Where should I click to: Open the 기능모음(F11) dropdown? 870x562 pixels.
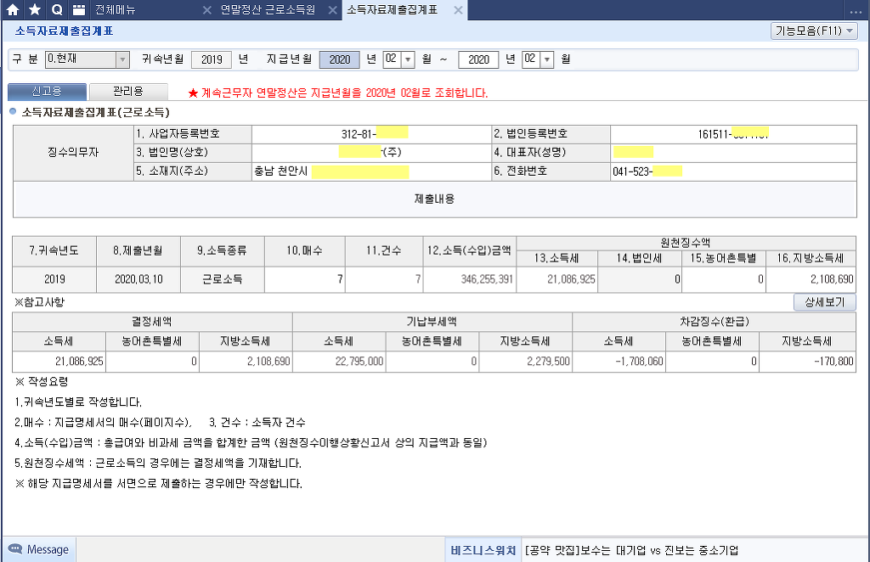tap(814, 31)
